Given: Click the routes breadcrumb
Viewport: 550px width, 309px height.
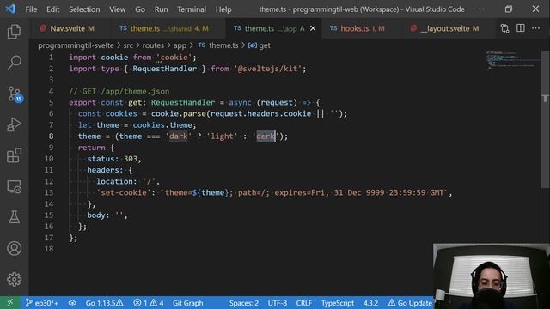Looking at the screenshot, I should pyautogui.click(x=153, y=45).
